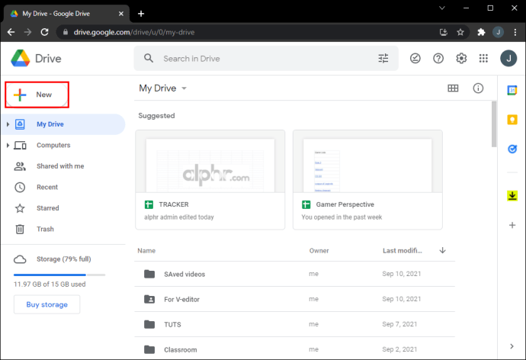Open Chrome tab search chevron

tap(442, 8)
